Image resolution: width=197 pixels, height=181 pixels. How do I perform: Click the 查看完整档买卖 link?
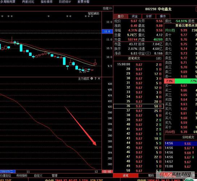click(x=186, y=26)
